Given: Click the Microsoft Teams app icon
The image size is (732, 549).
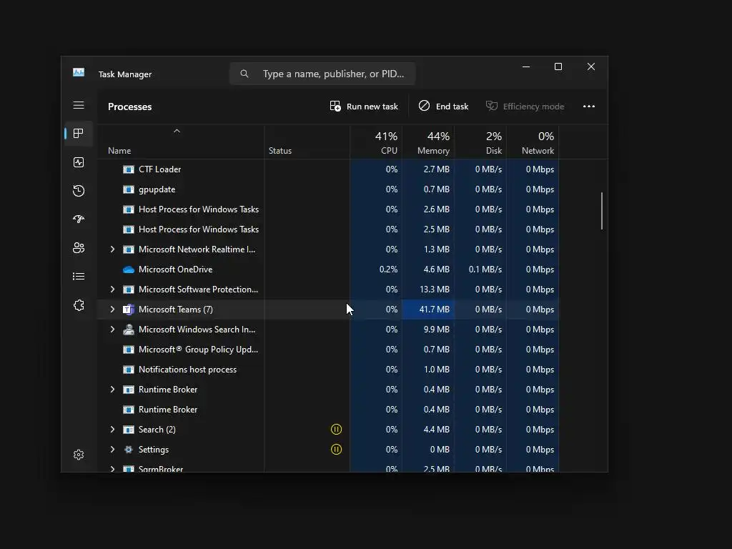Looking at the screenshot, I should (x=129, y=310).
